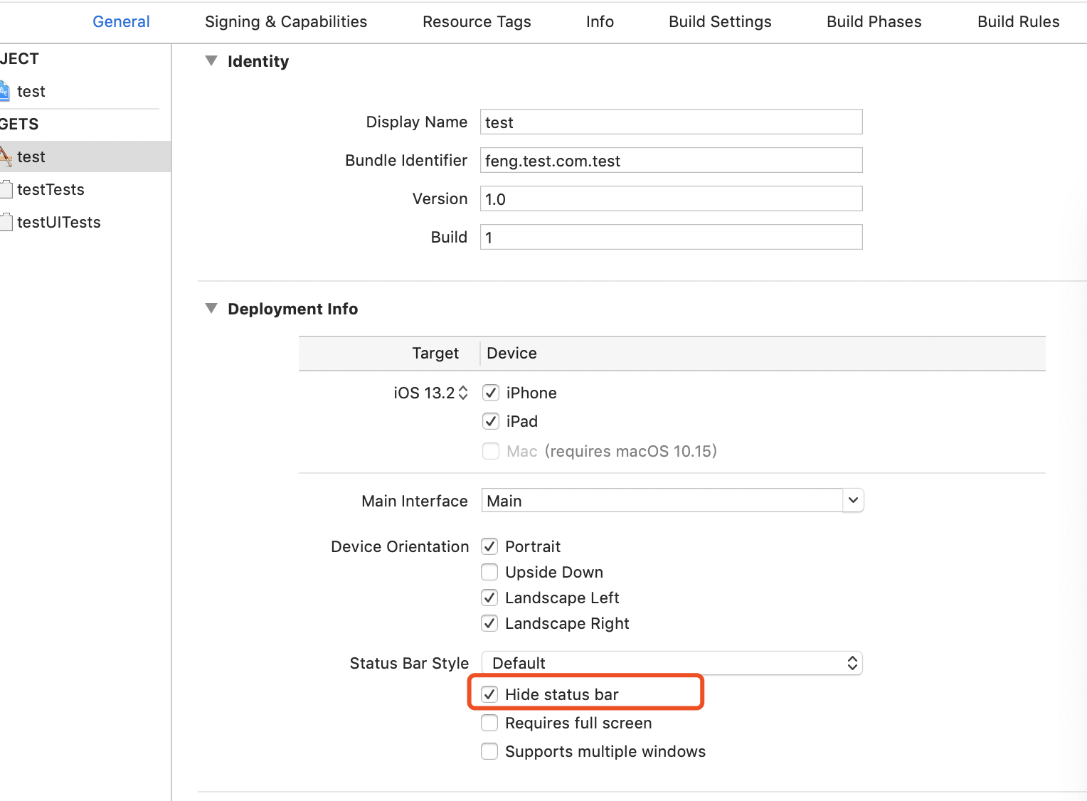Image resolution: width=1087 pixels, height=801 pixels.
Task: Switch to the Info tab
Action: (x=600, y=21)
